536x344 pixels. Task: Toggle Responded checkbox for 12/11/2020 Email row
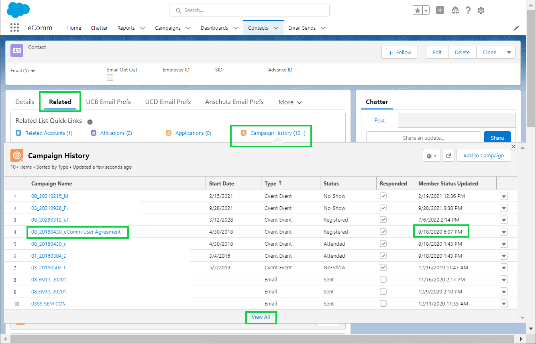pyautogui.click(x=383, y=303)
